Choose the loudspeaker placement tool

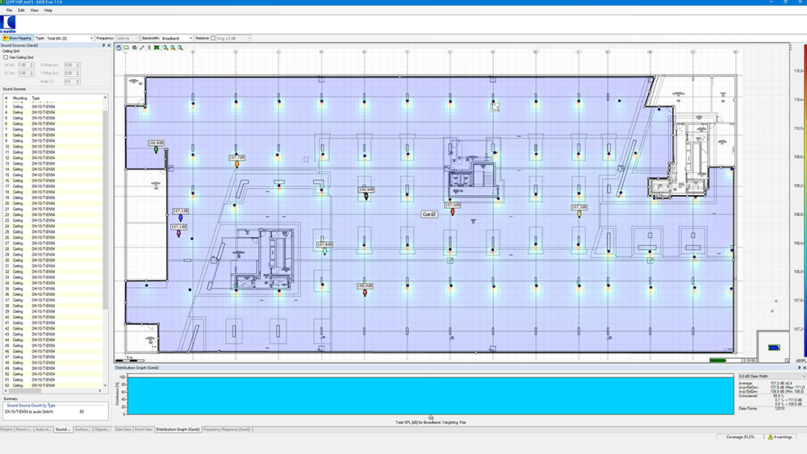point(134,48)
